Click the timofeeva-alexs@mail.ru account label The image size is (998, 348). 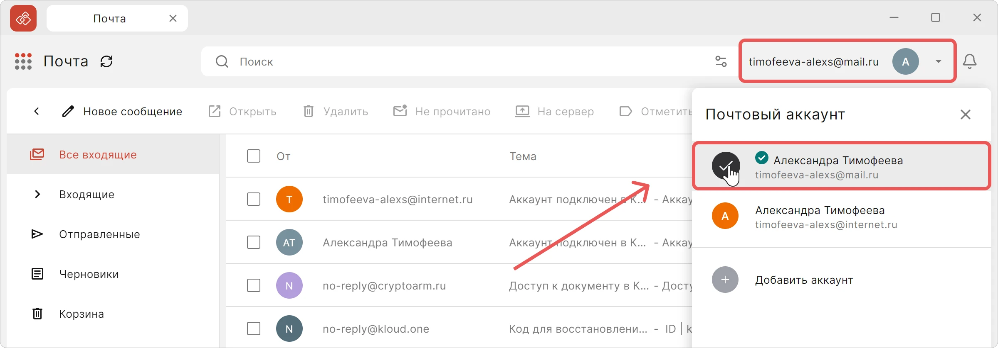click(814, 62)
